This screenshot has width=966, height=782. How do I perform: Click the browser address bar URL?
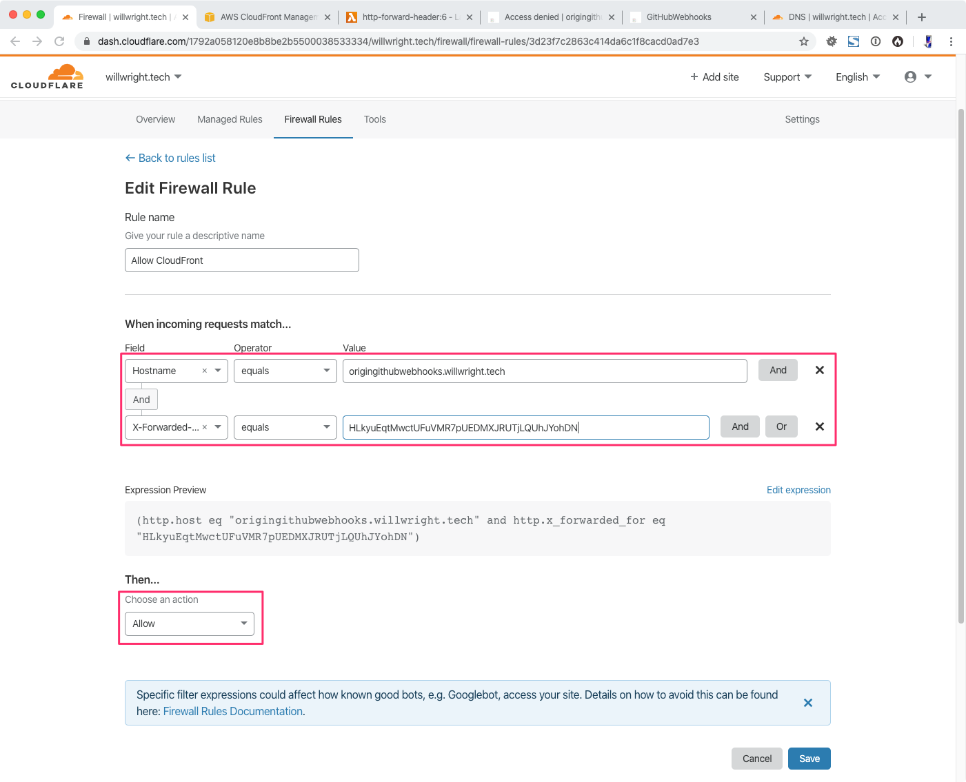point(399,41)
